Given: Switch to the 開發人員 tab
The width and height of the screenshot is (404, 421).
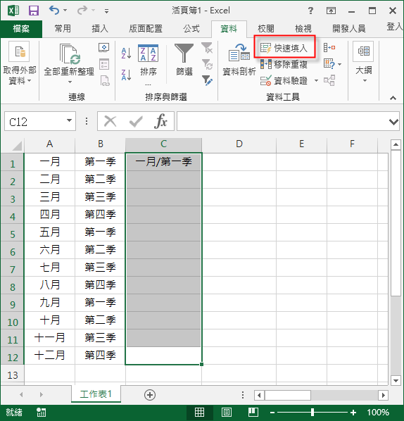Looking at the screenshot, I should [348, 28].
